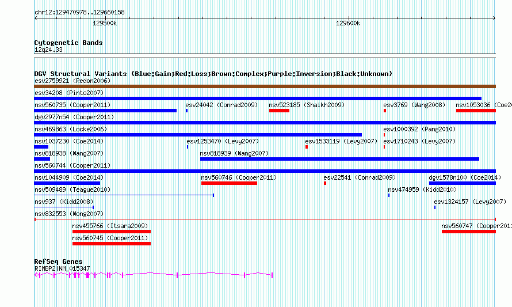The height and width of the screenshot is (307, 512).
Task: Click the thin red nsv832553 line
Action: [x=265, y=219]
